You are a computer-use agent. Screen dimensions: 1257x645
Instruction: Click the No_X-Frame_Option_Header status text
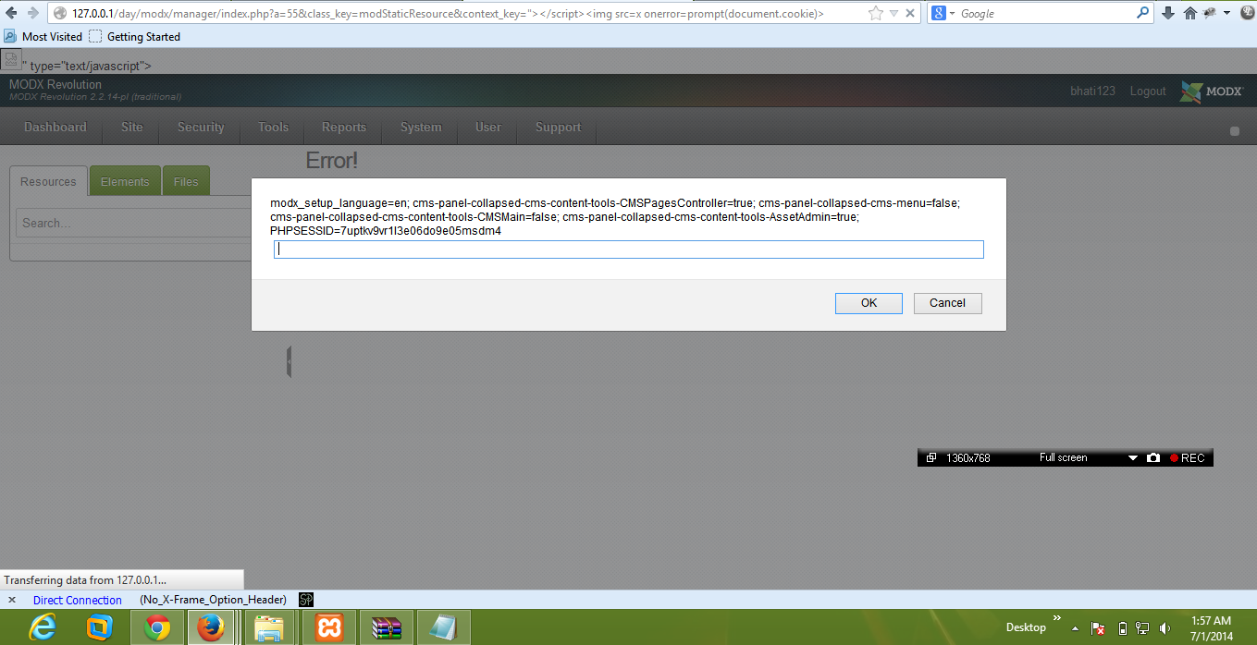213,600
